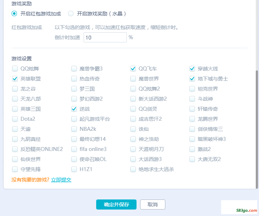This screenshot has height=216, width=259.
Task: Uncheck the 英雄联盟 checkbox
Action: [x=15, y=79]
